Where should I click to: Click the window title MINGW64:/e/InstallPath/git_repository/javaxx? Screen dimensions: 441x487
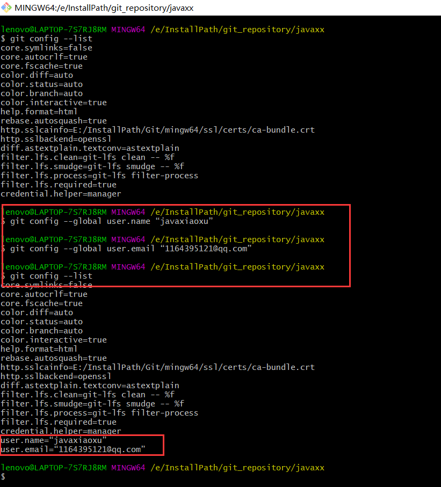tap(104, 8)
